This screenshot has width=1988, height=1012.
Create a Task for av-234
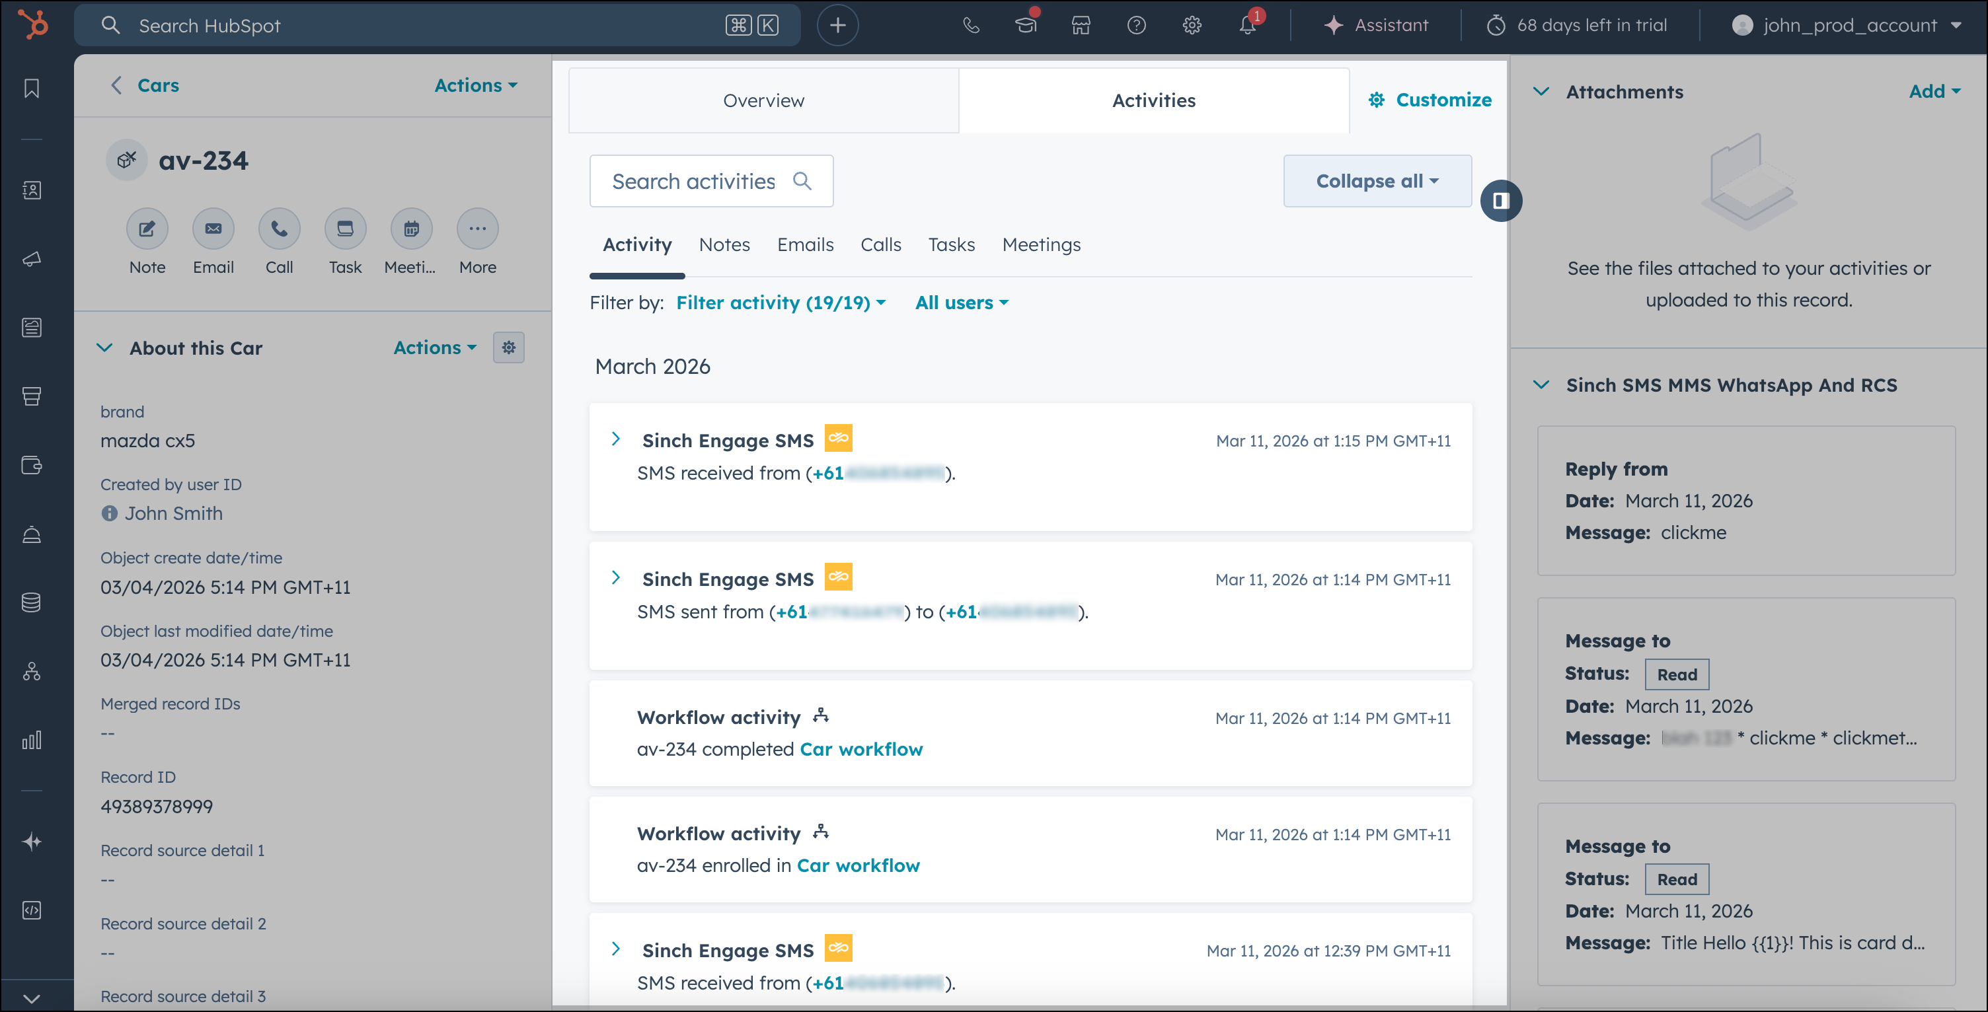(x=345, y=229)
